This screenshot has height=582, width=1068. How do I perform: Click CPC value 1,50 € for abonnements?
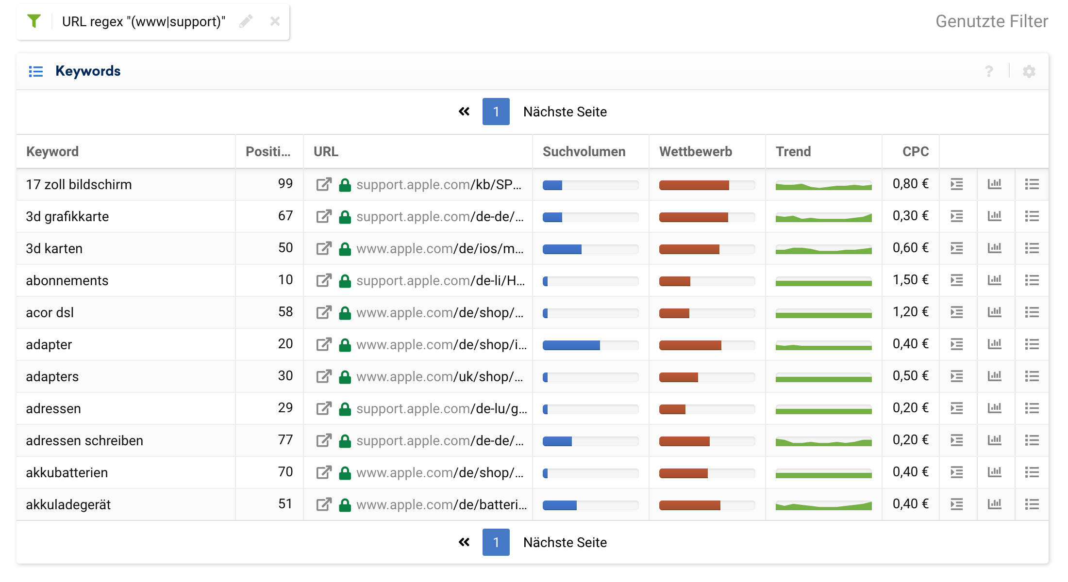click(911, 280)
